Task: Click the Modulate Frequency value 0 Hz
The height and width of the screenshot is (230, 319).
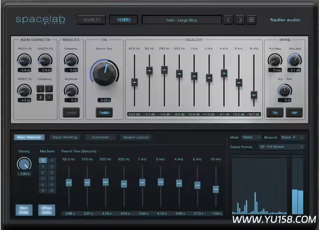Action: (71, 70)
